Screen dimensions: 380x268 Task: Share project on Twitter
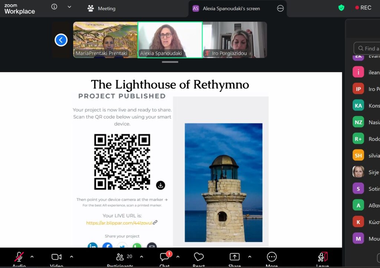tap(122, 245)
